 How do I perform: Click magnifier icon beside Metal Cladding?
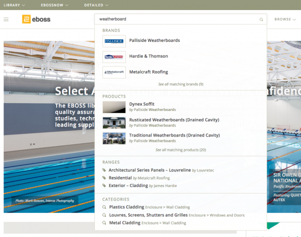pos(104,223)
